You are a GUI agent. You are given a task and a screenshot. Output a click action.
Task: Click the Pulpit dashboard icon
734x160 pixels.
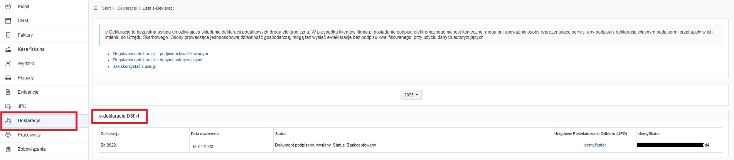tap(8, 7)
